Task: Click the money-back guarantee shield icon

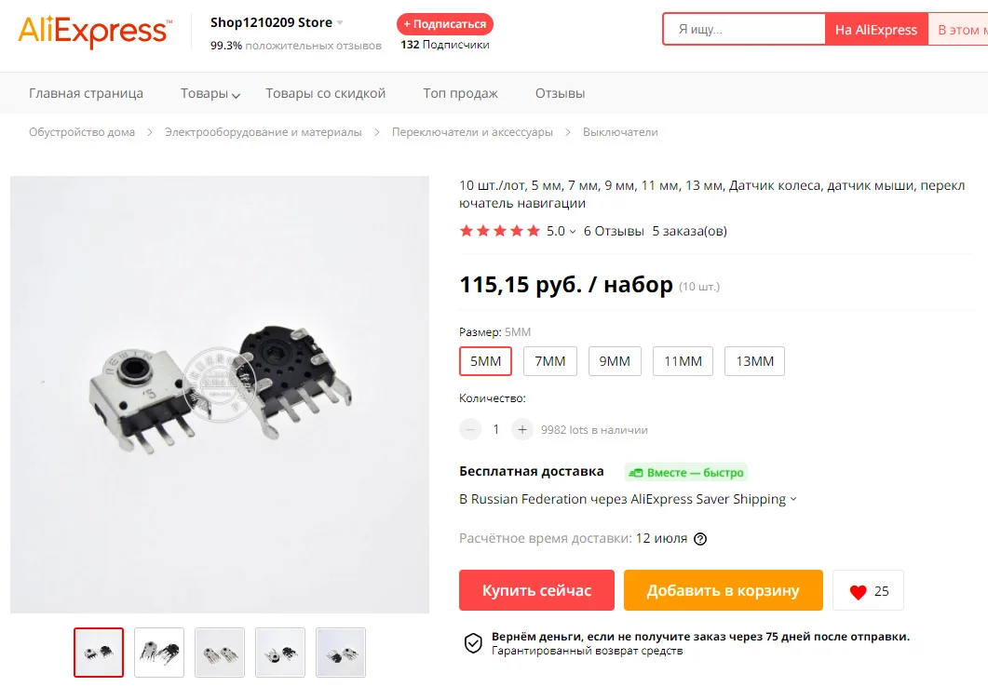Action: pos(473,643)
